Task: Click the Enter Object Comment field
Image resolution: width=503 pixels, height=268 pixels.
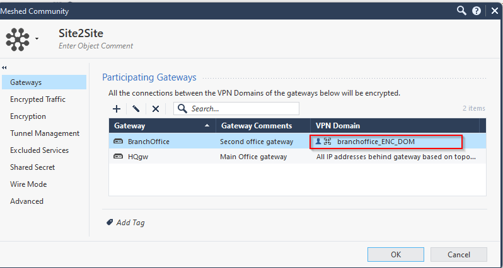Action: click(96, 46)
